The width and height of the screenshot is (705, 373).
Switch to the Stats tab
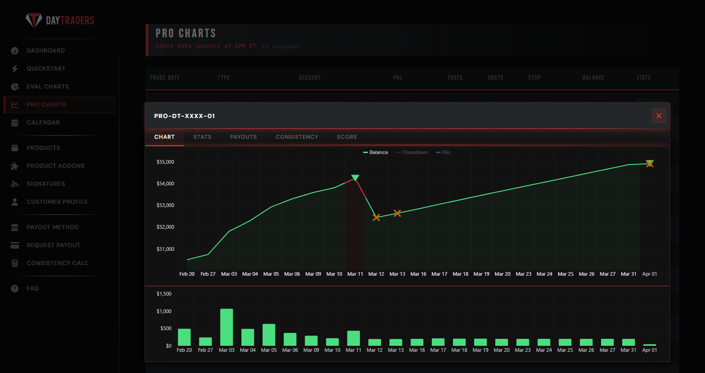(x=202, y=137)
